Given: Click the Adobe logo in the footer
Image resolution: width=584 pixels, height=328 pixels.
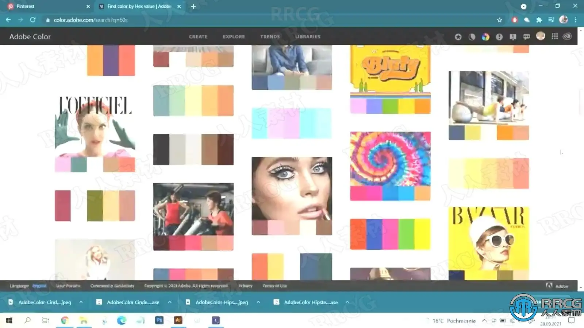Looking at the screenshot, I should 557,286.
